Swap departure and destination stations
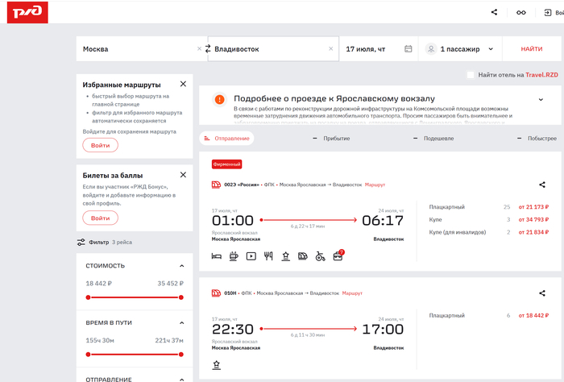The image size is (564, 382). [208, 49]
